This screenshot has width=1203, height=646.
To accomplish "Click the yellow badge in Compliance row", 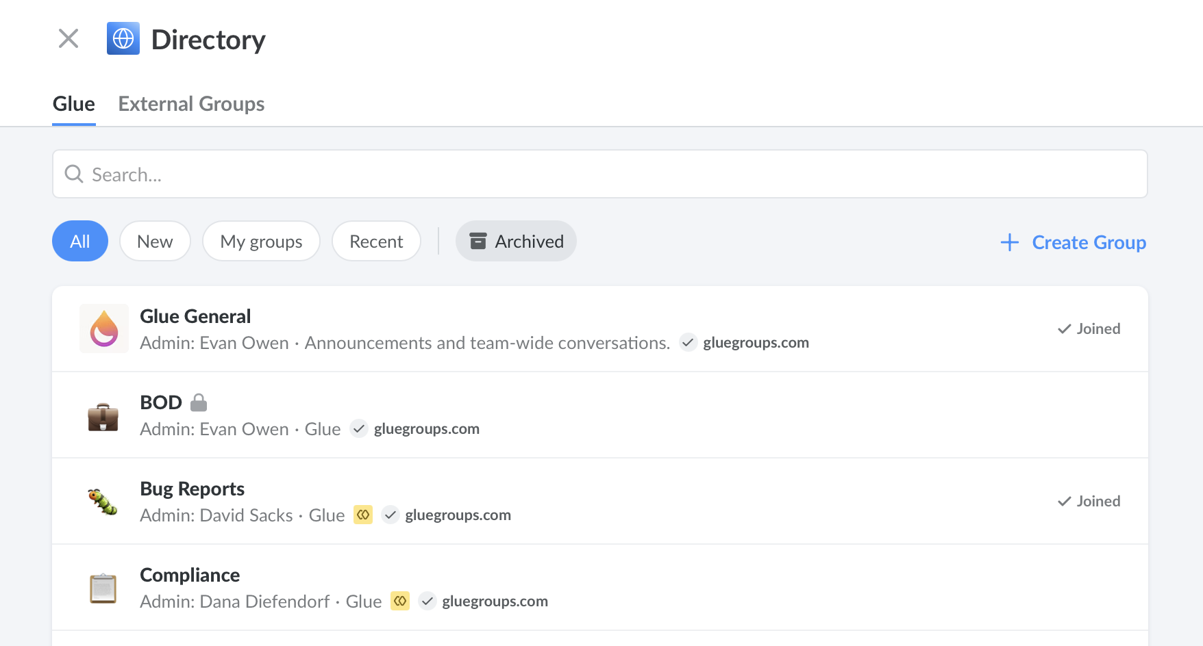I will pos(400,601).
